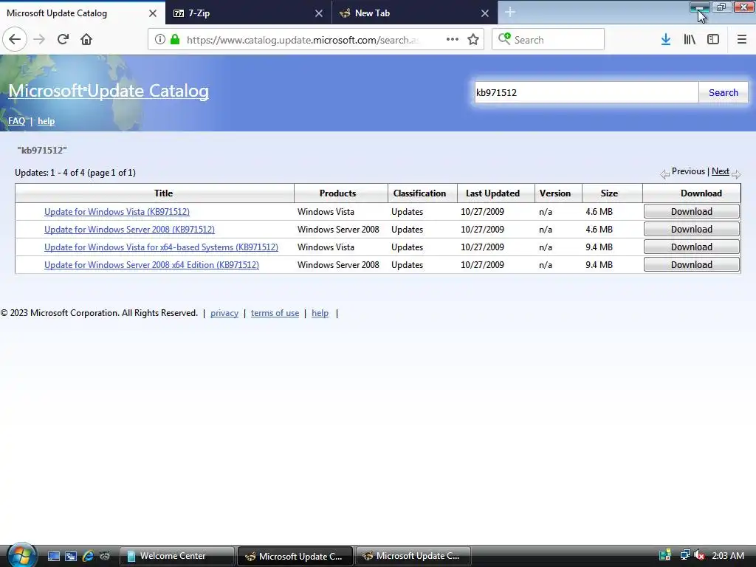Open the terms of use footer link

click(x=275, y=313)
